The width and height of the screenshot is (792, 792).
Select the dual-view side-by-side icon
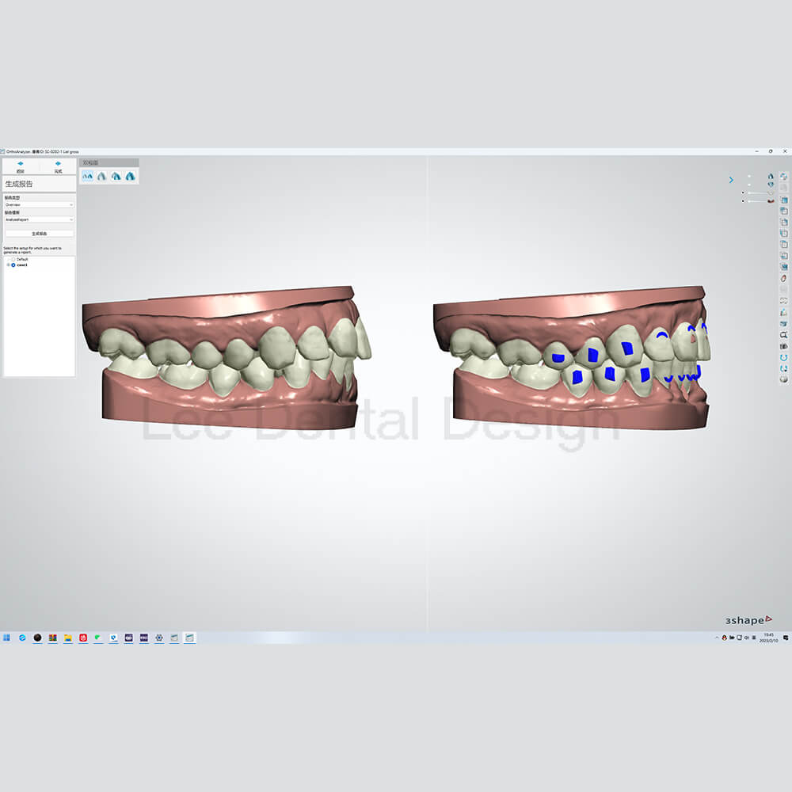(87, 176)
